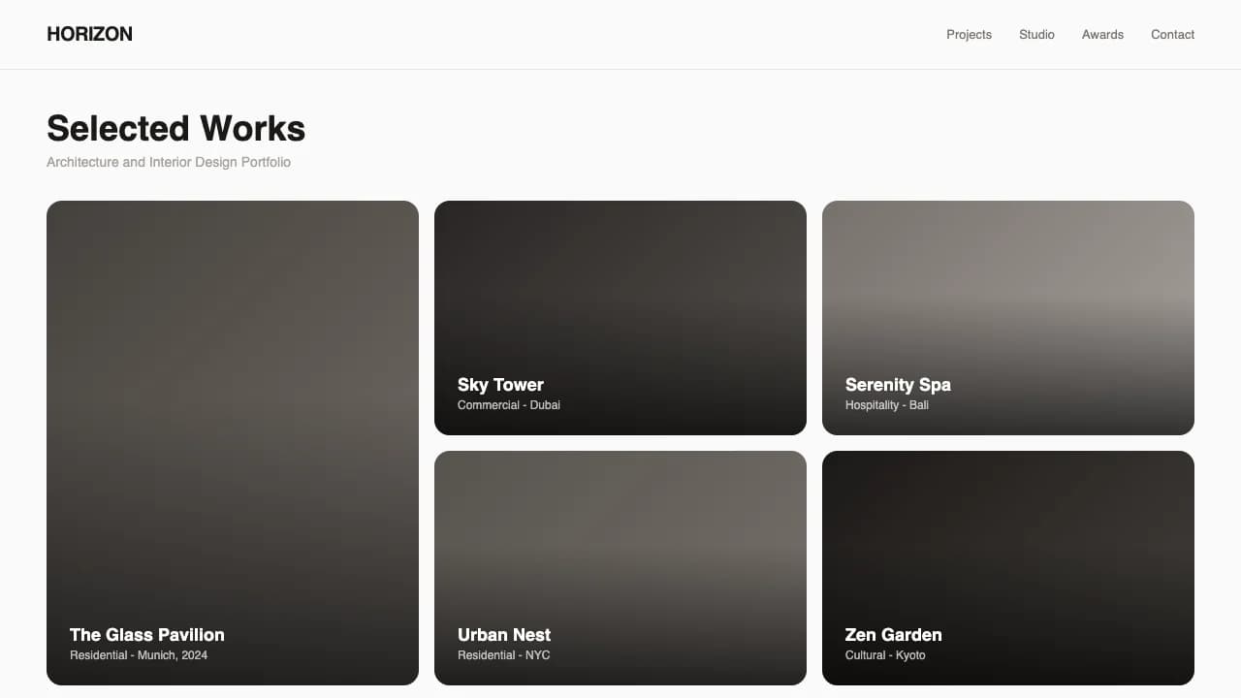Open the Urban Nest card image
The width and height of the screenshot is (1241, 698).
[620, 533]
